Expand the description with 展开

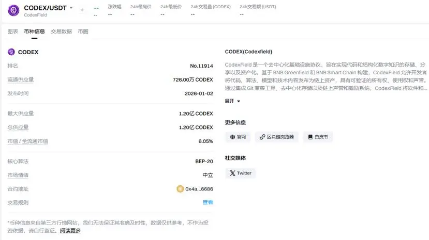pyautogui.click(x=232, y=101)
